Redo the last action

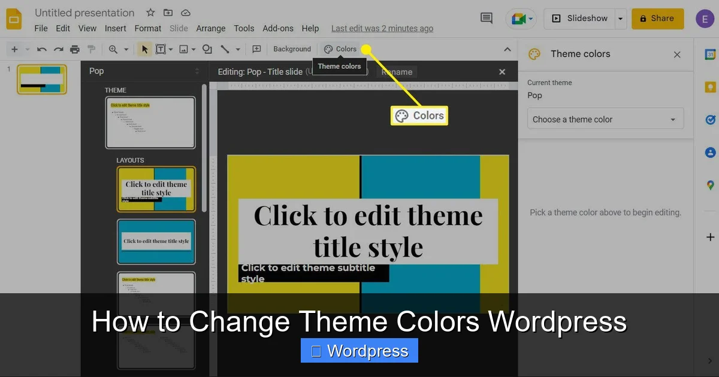(58, 49)
